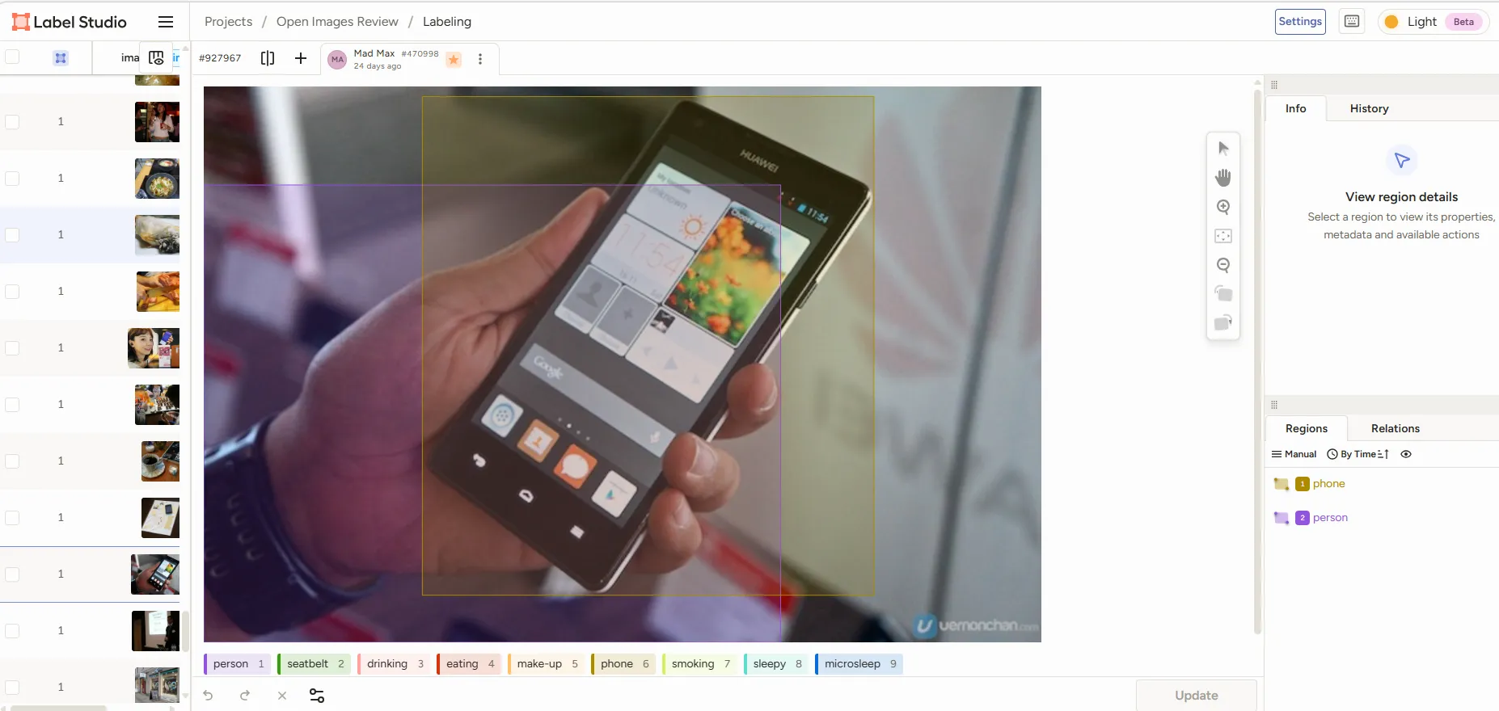Choose the phone label tag
Viewport: 1499px width, 711px height.
[623, 664]
